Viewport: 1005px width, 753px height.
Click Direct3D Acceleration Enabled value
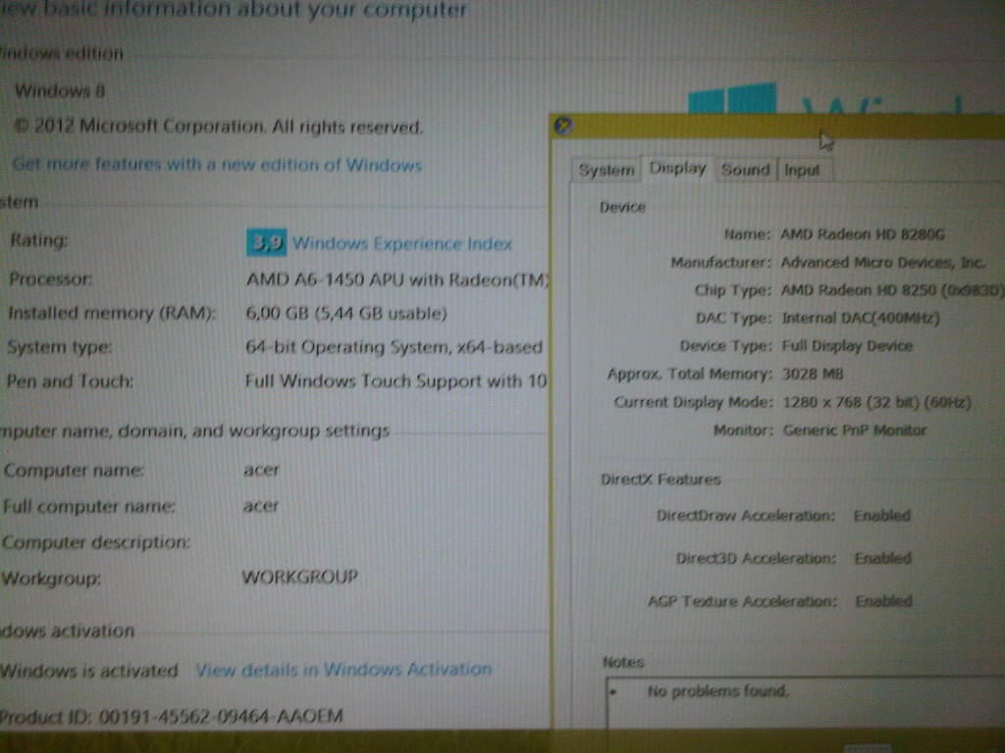882,558
